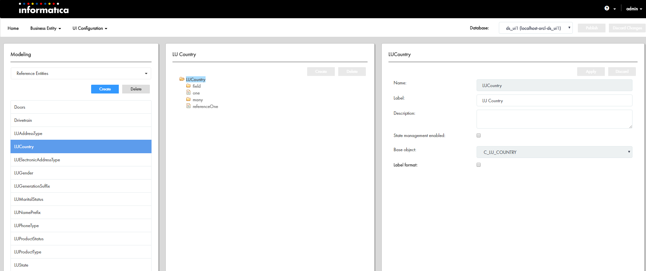Select Drivetrain in the entity list
This screenshot has width=646, height=271.
81,120
